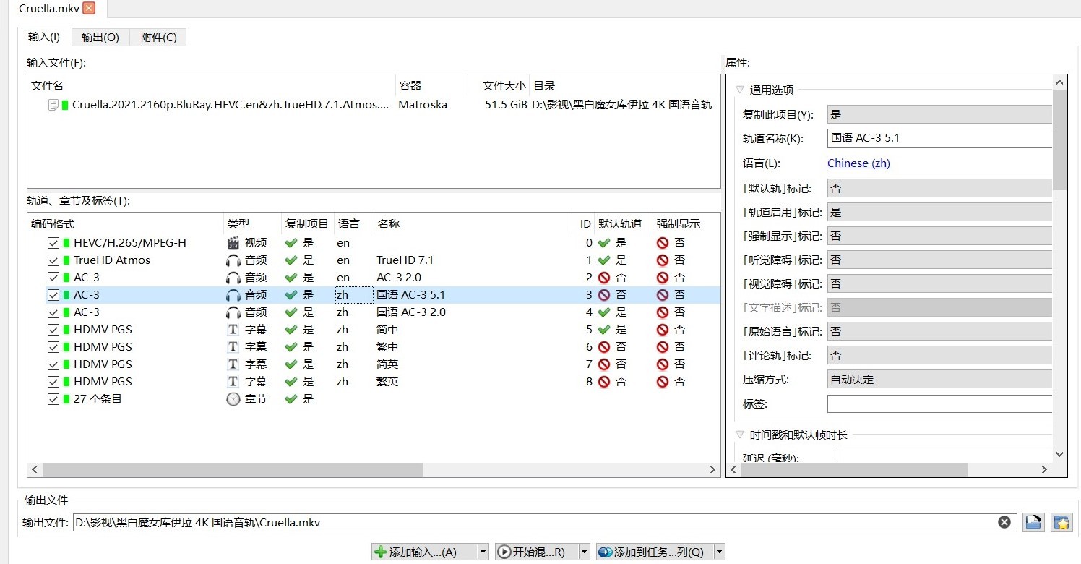The width and height of the screenshot is (1081, 564).
Task: Open the 「强制显示」标记 dropdown
Action: point(939,236)
